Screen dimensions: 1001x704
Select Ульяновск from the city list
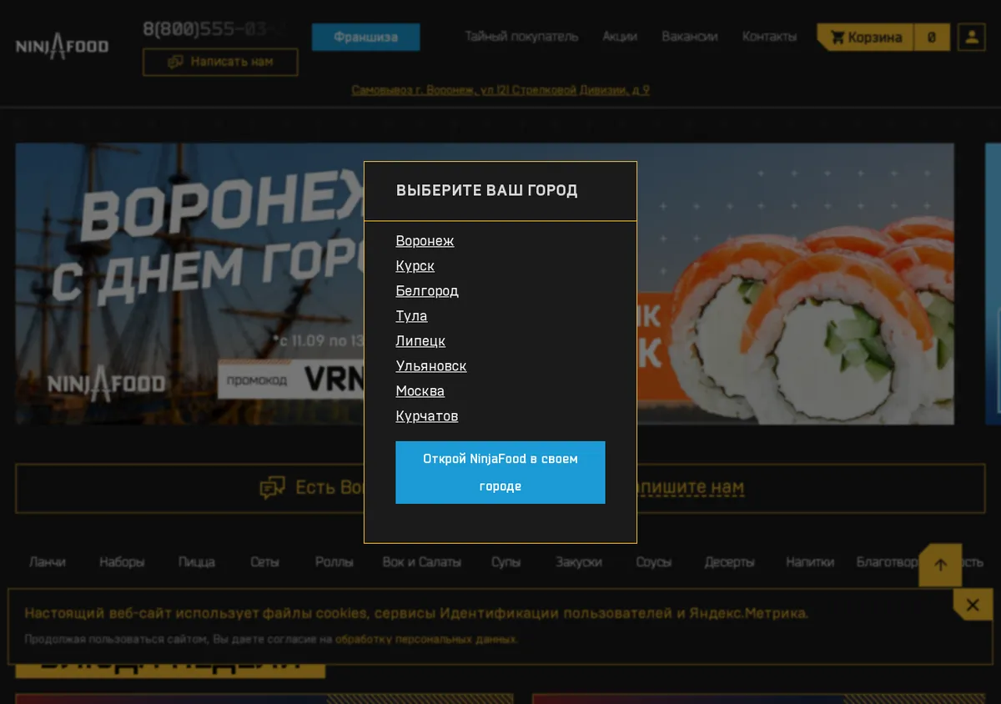tap(431, 366)
